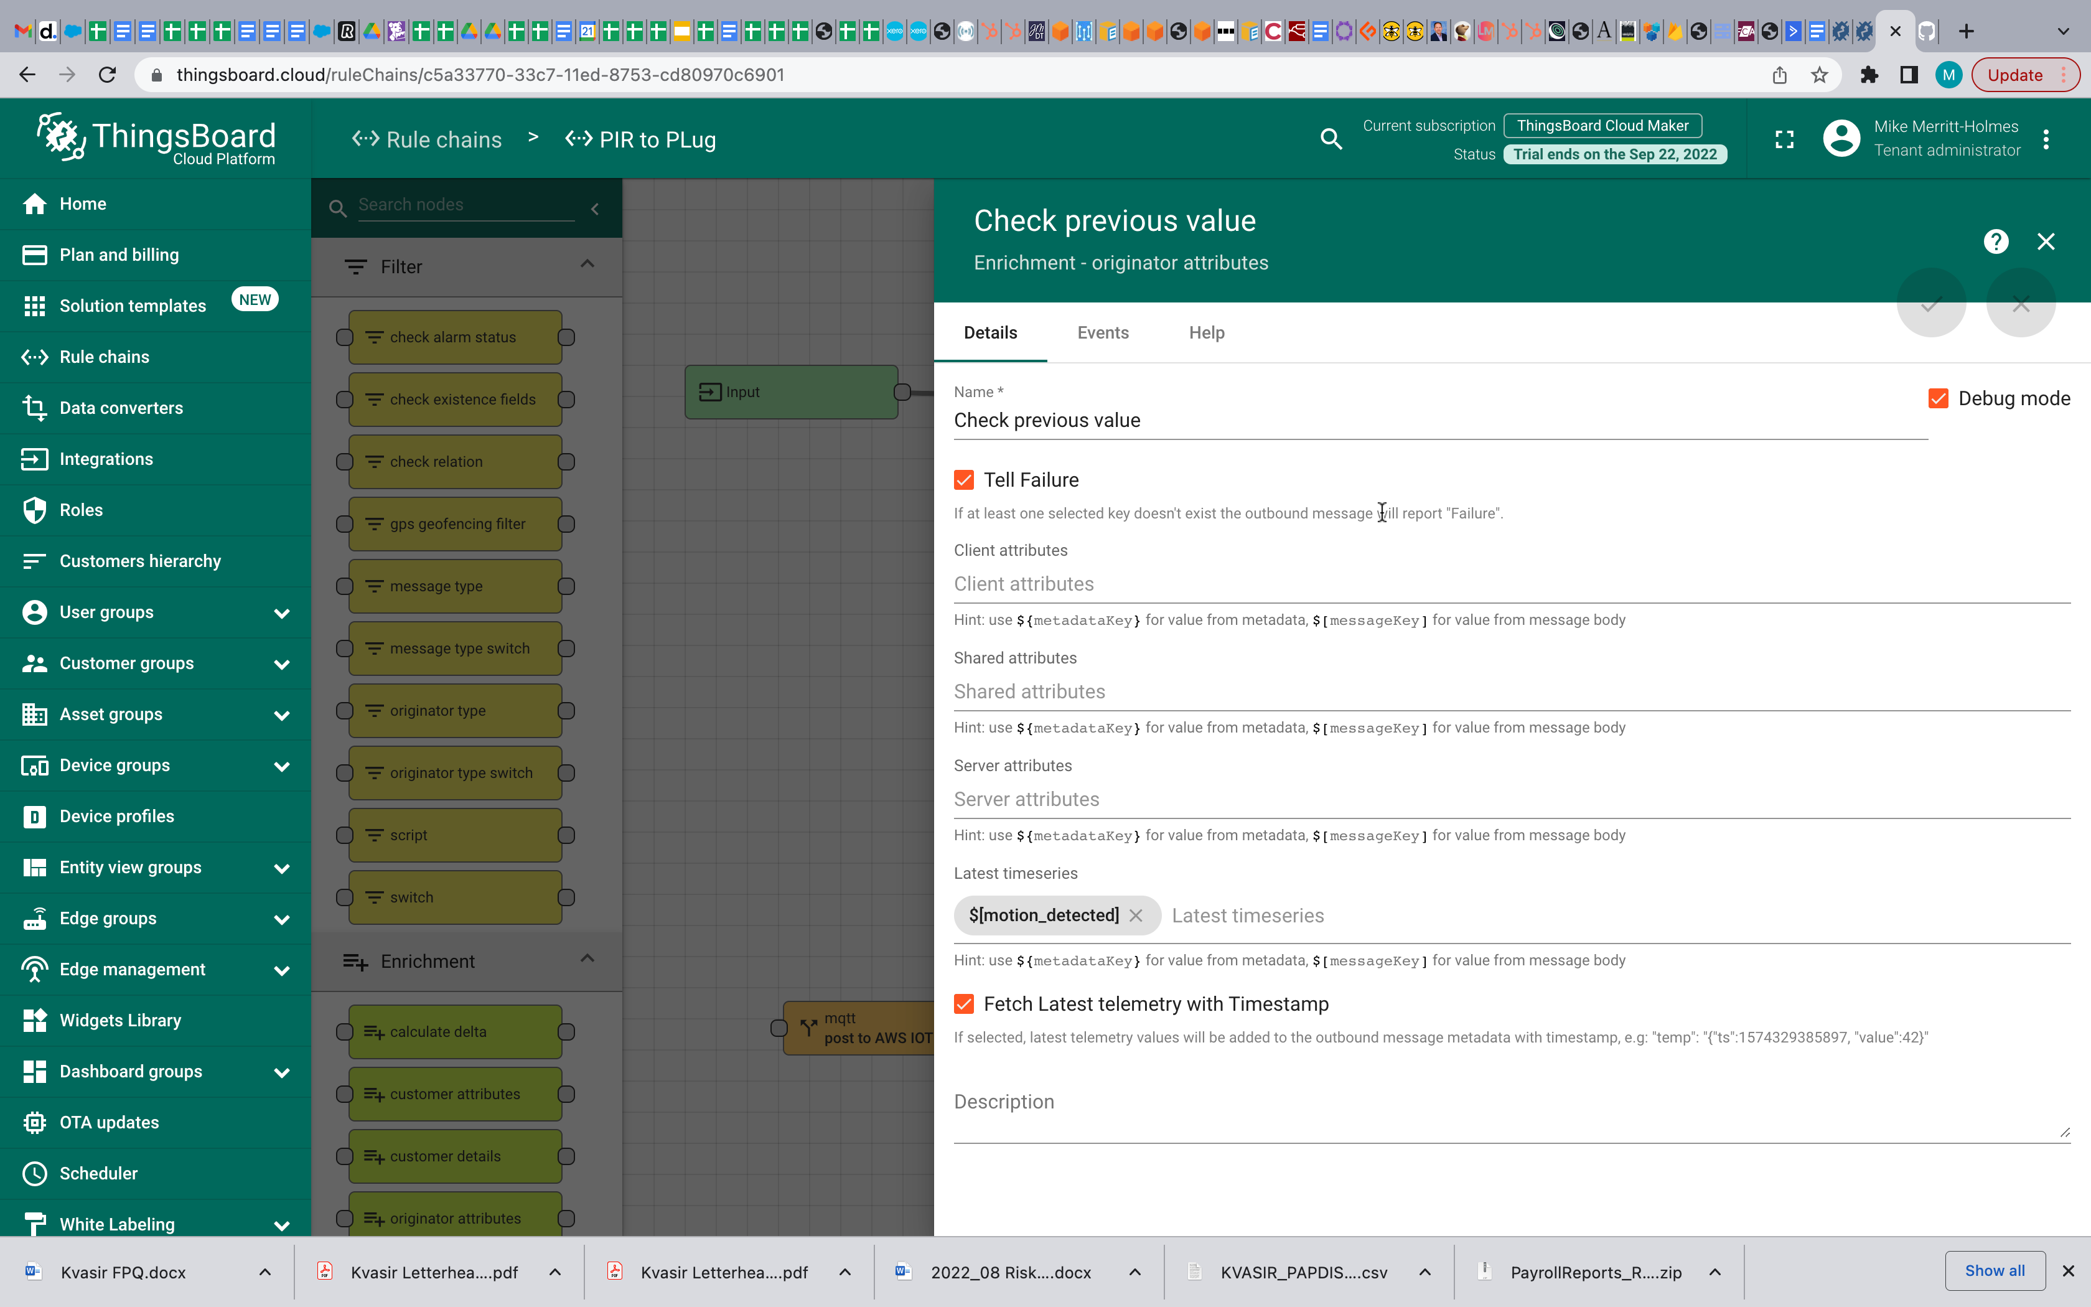This screenshot has height=1307, width=2091.
Task: Toggle Fetch Latest telemetry with Timestamp
Action: click(x=964, y=1003)
